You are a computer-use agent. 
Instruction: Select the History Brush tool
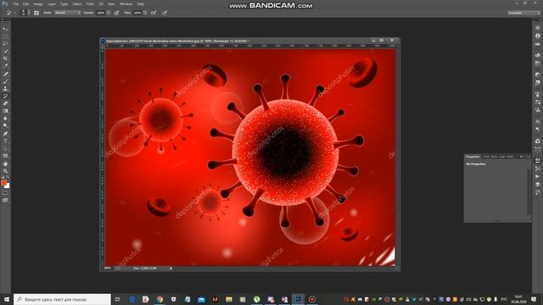pos(5,96)
